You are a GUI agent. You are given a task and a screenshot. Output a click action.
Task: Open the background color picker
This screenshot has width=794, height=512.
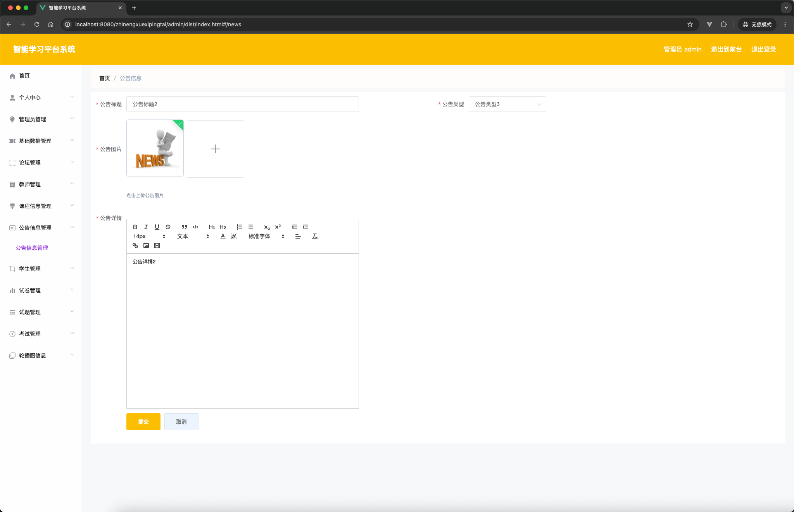tap(234, 236)
